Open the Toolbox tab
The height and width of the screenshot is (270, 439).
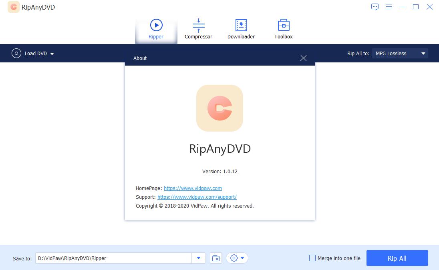283,30
